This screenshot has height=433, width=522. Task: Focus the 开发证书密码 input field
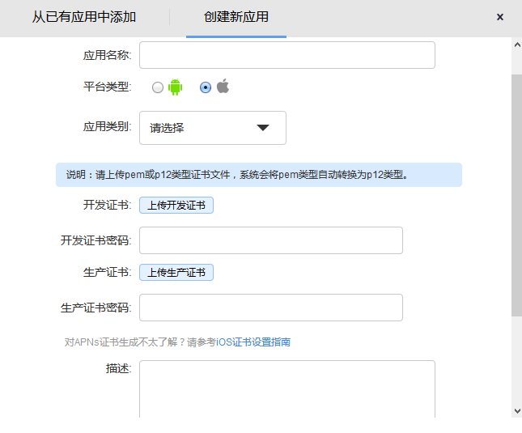coord(271,240)
